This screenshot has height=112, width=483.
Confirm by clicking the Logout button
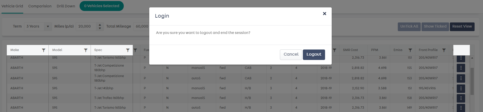click(x=314, y=55)
